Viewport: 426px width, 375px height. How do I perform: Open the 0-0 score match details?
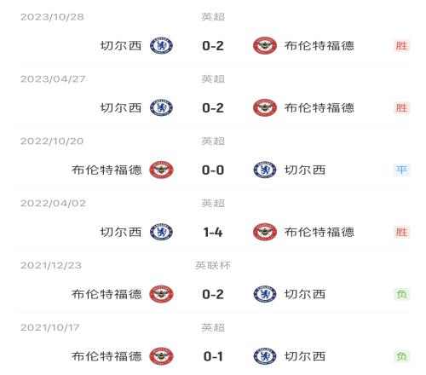tap(213, 170)
